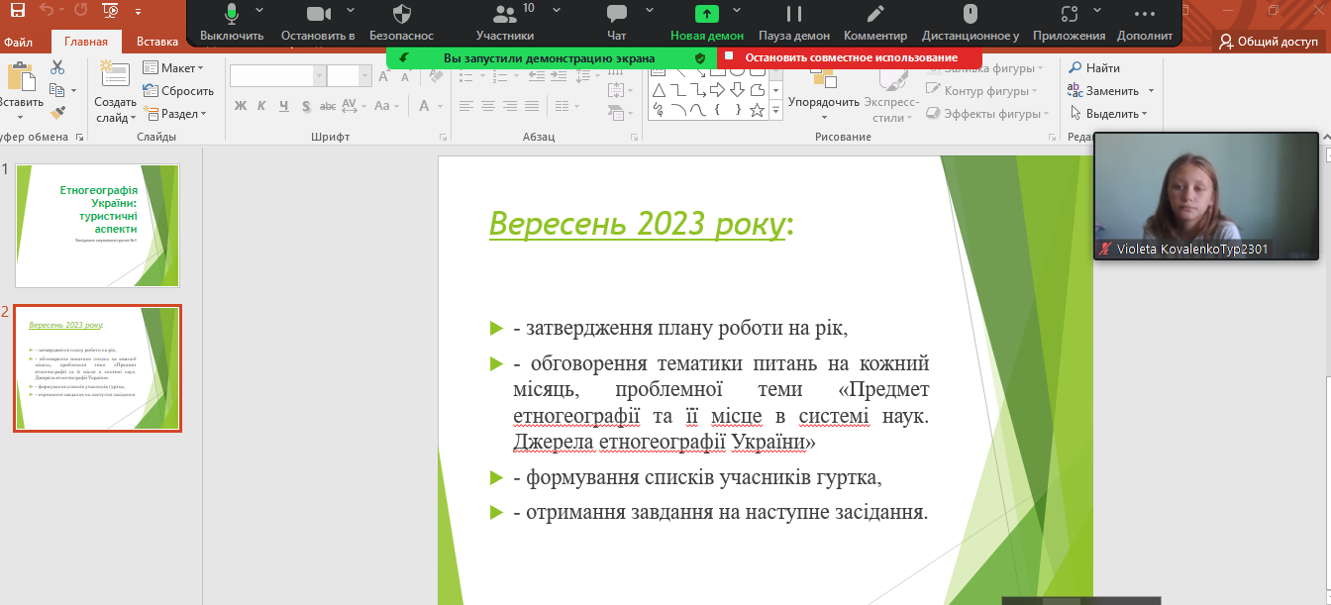Open the Zoom Chat icon
The image size is (1331, 605).
tap(617, 14)
